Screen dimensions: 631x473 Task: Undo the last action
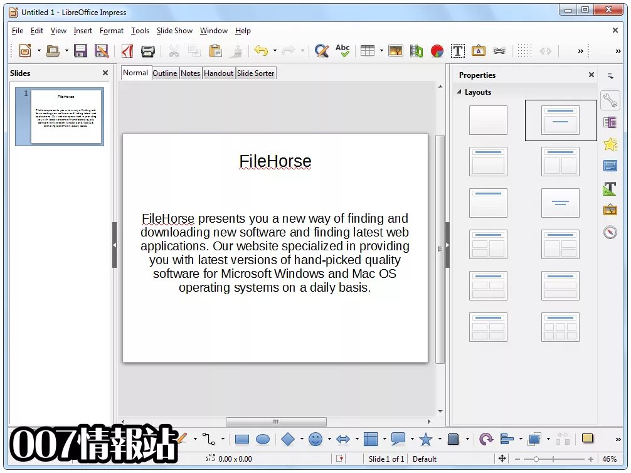coord(262,51)
